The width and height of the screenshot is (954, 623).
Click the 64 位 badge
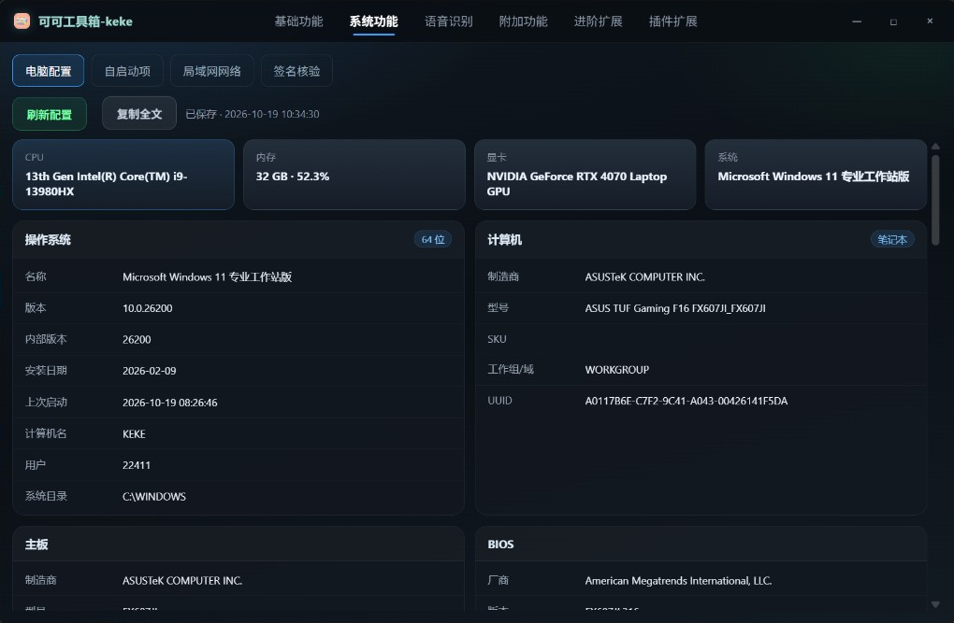(x=433, y=239)
